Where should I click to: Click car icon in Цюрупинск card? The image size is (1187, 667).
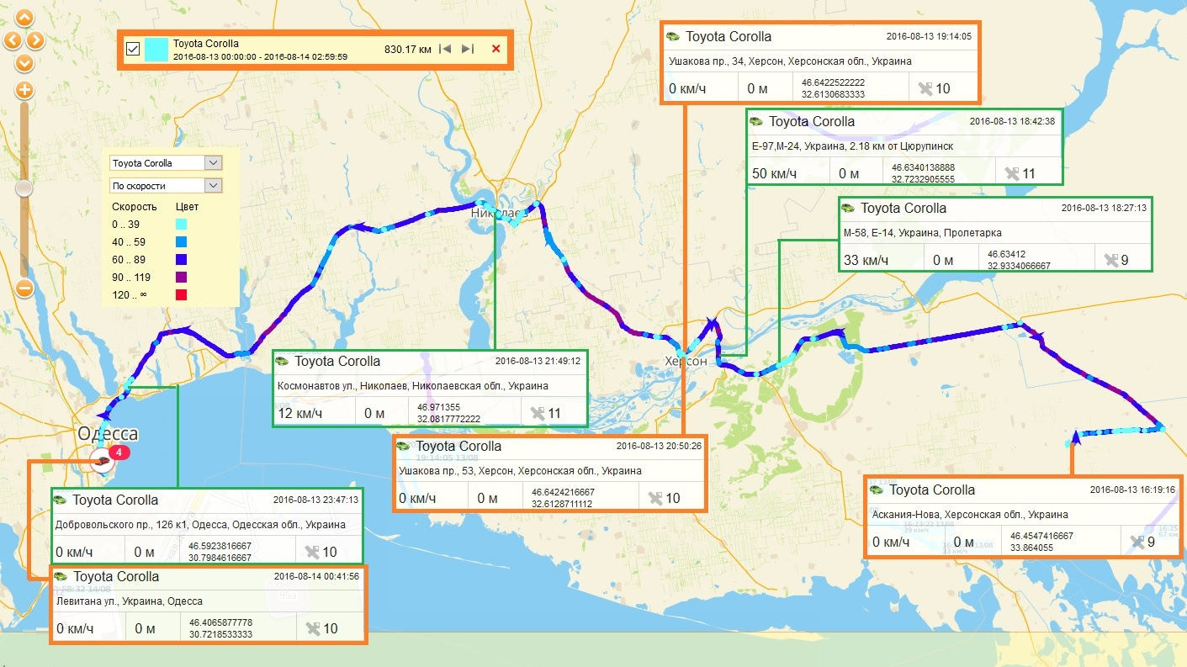[x=756, y=122]
